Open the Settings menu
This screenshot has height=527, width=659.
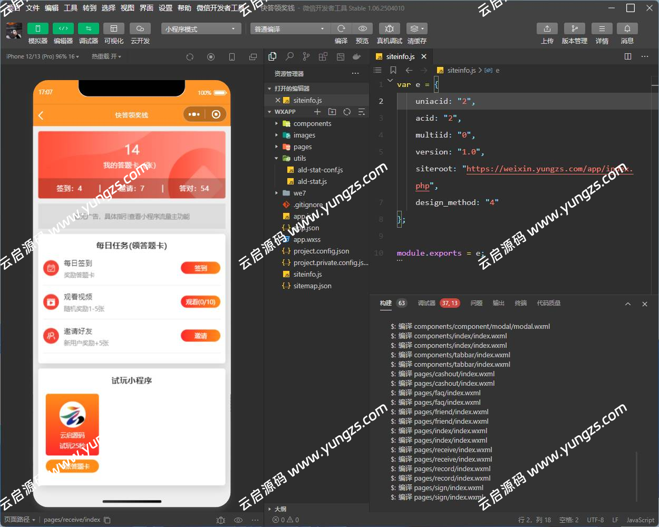tap(166, 8)
